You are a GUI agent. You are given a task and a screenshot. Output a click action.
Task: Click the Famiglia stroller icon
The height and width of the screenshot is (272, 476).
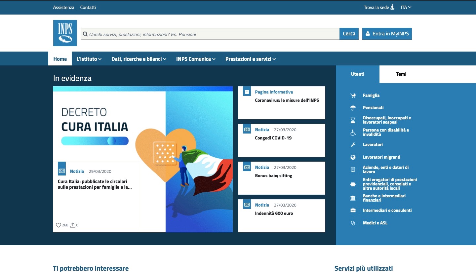point(353,96)
